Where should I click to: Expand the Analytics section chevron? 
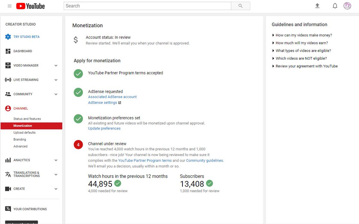[56, 160]
